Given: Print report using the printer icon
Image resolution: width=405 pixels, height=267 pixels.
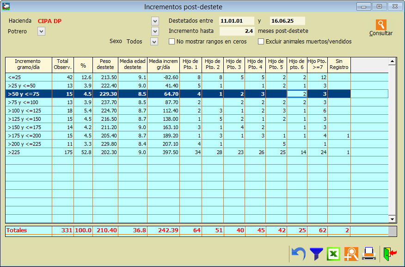Looking at the screenshot, I should tap(368, 254).
